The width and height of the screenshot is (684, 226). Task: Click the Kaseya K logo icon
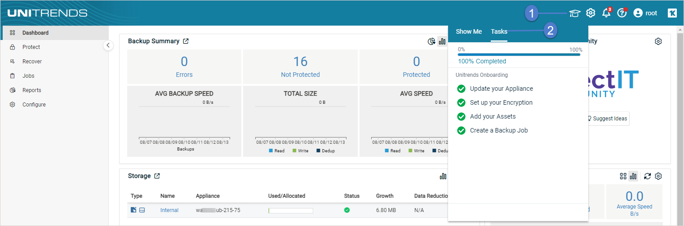pos(672,13)
